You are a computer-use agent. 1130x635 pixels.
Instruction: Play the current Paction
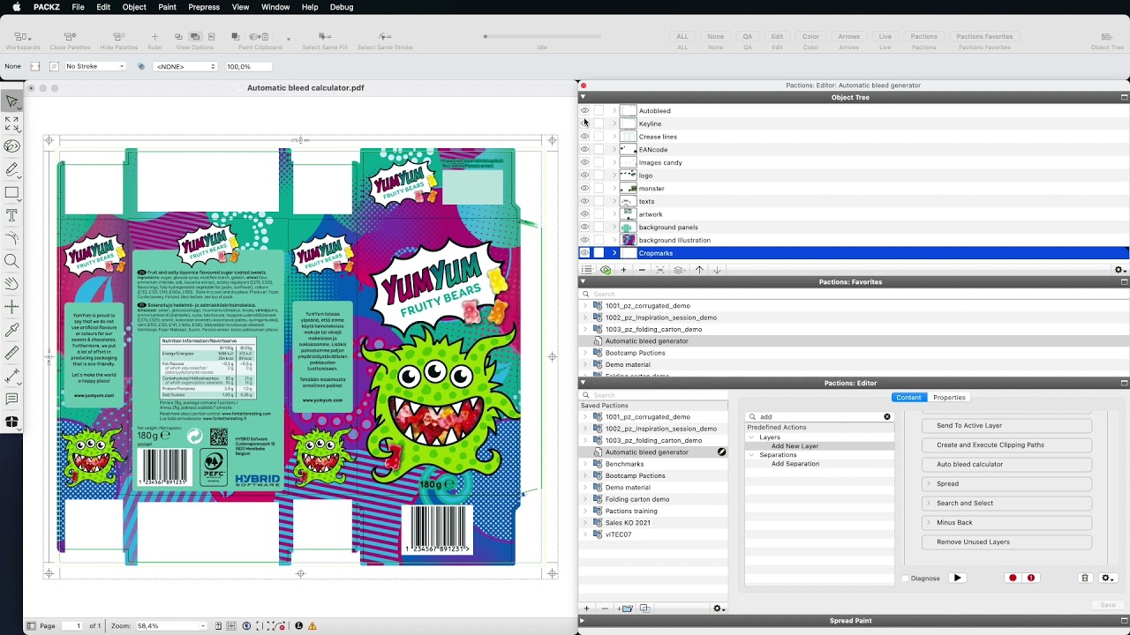(x=957, y=579)
